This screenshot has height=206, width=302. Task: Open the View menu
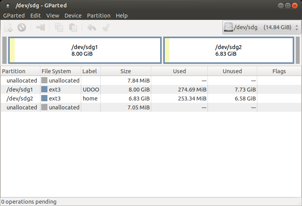52,16
